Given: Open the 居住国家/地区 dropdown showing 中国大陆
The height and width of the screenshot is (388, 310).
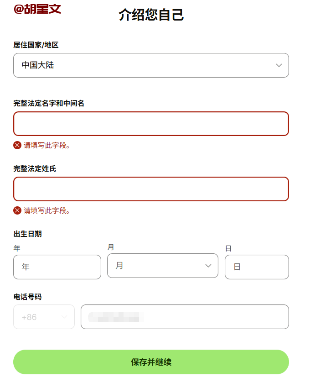Looking at the screenshot, I should 151,65.
